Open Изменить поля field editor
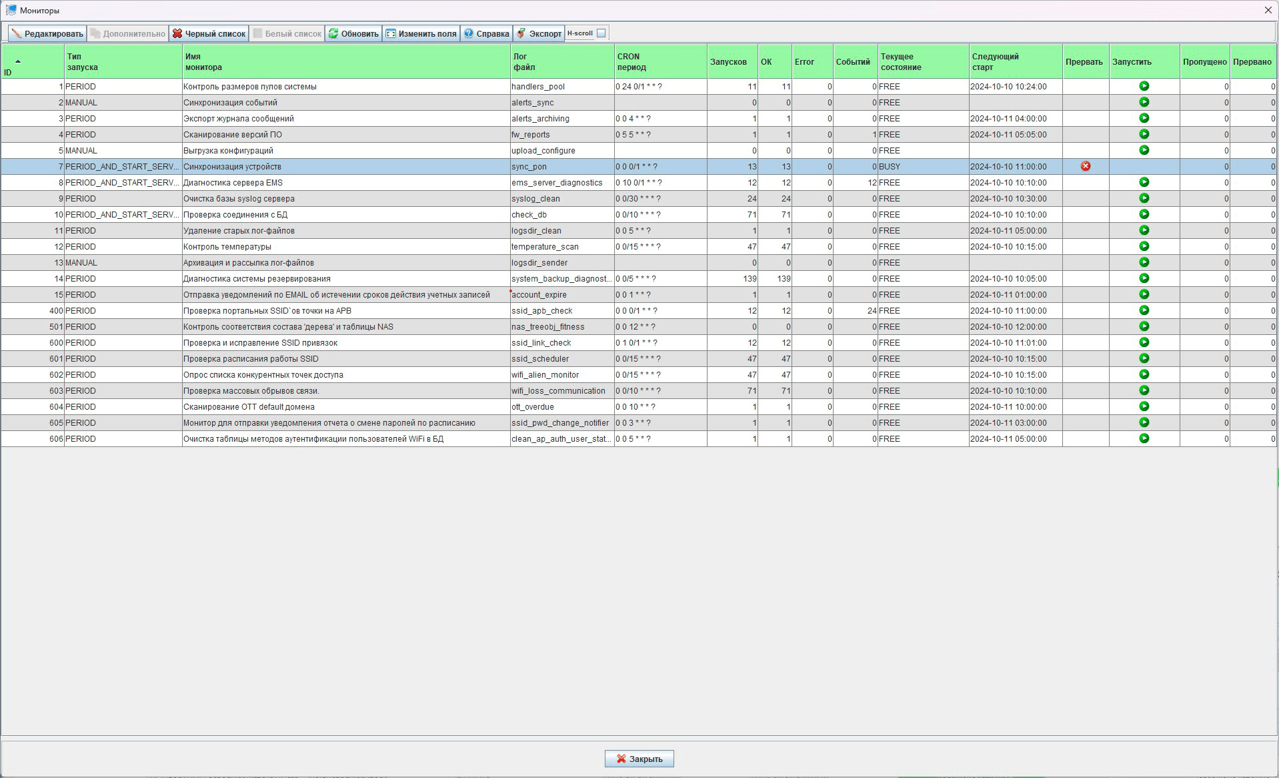1279x778 pixels. click(421, 33)
